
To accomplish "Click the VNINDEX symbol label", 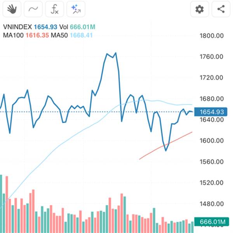I will point(17,27).
